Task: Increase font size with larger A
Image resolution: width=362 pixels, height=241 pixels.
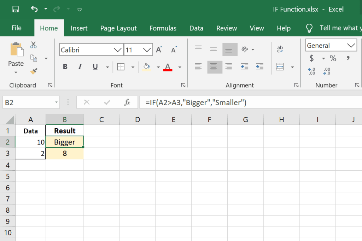Action: (x=159, y=49)
